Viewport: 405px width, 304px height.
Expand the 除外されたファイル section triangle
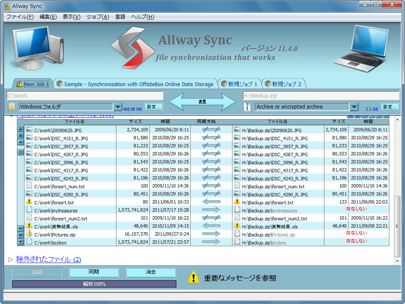[11, 260]
